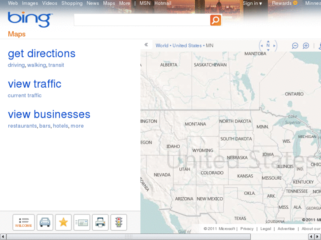
Task: Go to Images in top navigation
Action: point(30,3)
